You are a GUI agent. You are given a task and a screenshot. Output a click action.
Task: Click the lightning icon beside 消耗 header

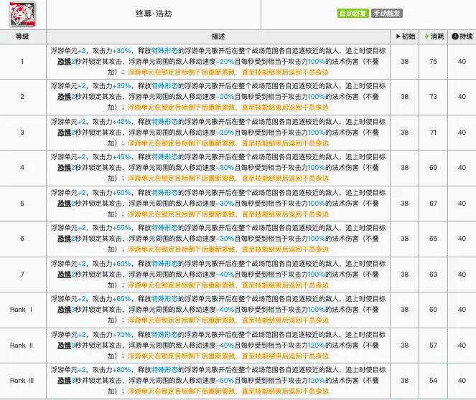tap(427, 36)
